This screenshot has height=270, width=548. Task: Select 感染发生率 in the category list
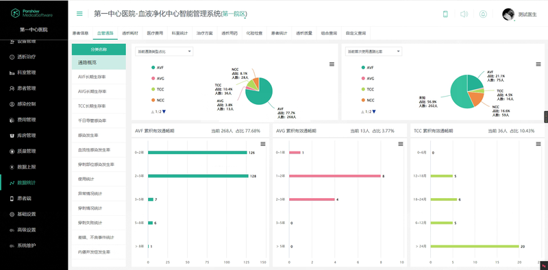click(x=99, y=135)
